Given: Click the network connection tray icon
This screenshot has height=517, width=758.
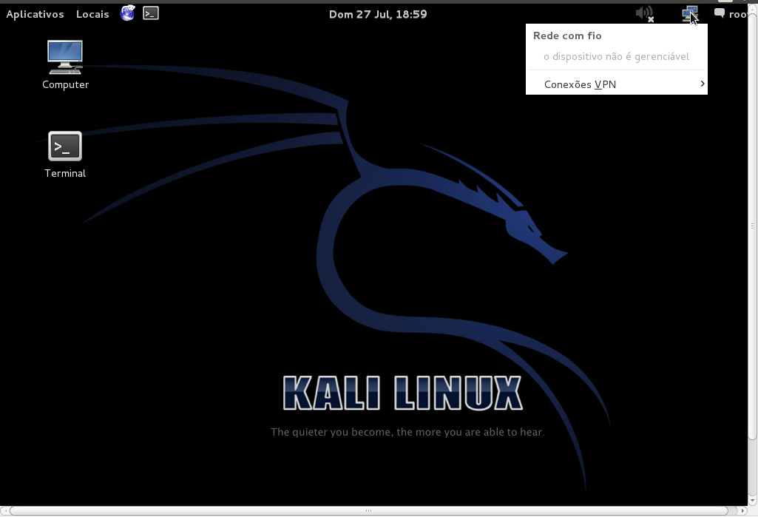Looking at the screenshot, I should point(689,13).
